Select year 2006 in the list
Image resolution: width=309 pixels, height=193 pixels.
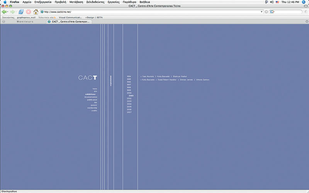click(x=129, y=110)
